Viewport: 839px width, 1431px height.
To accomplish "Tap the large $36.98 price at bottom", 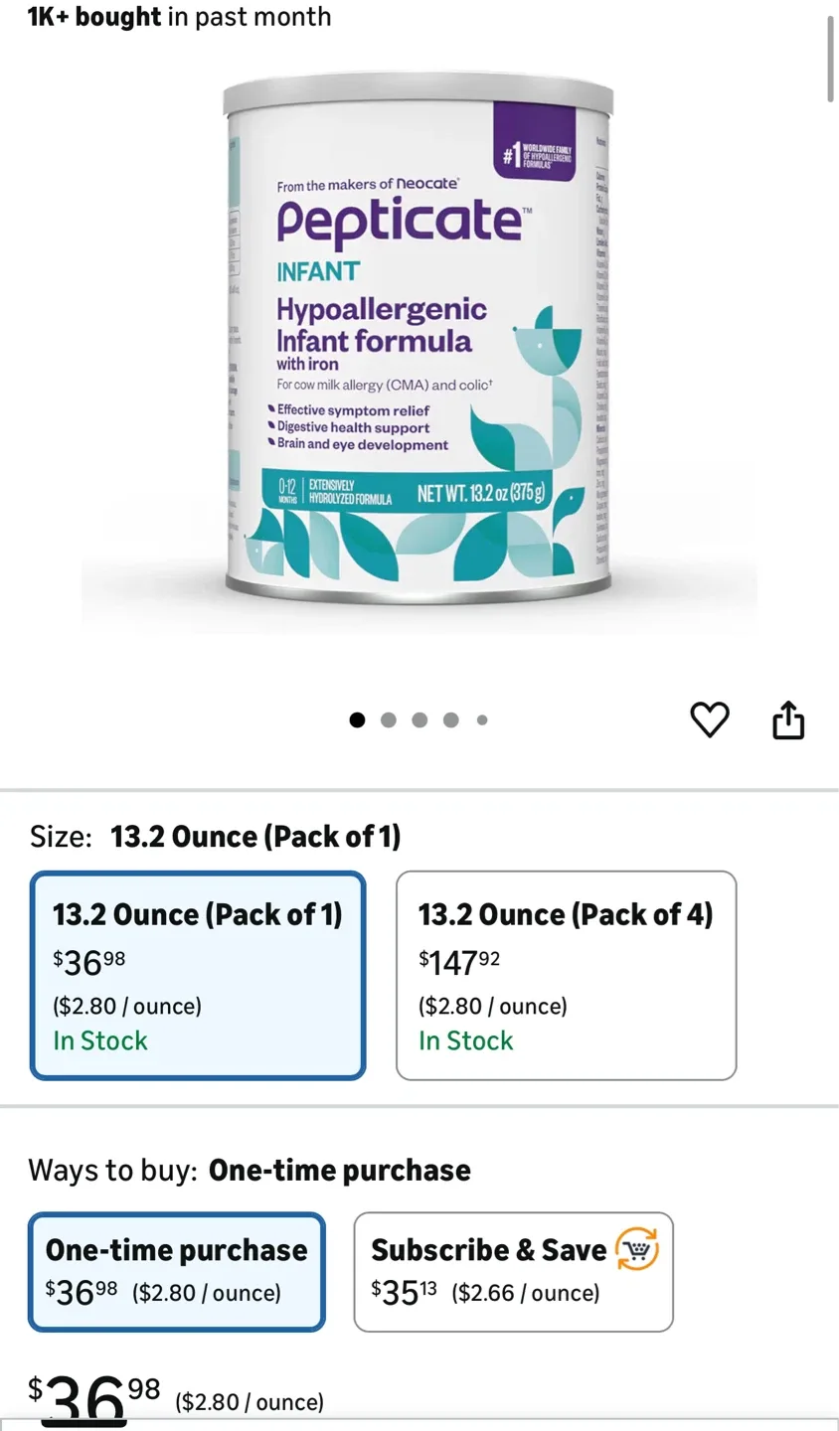I will point(94,1399).
